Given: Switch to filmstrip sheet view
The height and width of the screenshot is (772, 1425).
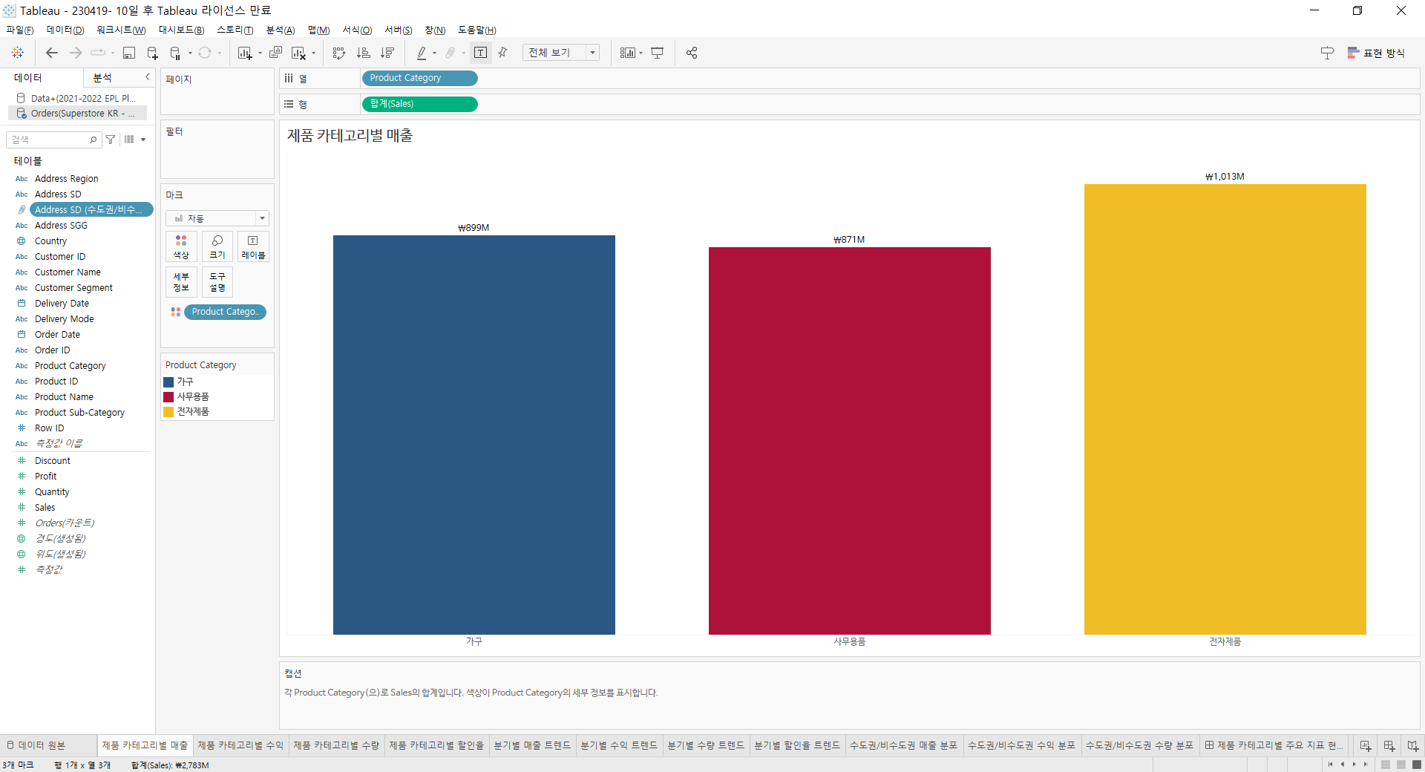Looking at the screenshot, I should 1401,765.
